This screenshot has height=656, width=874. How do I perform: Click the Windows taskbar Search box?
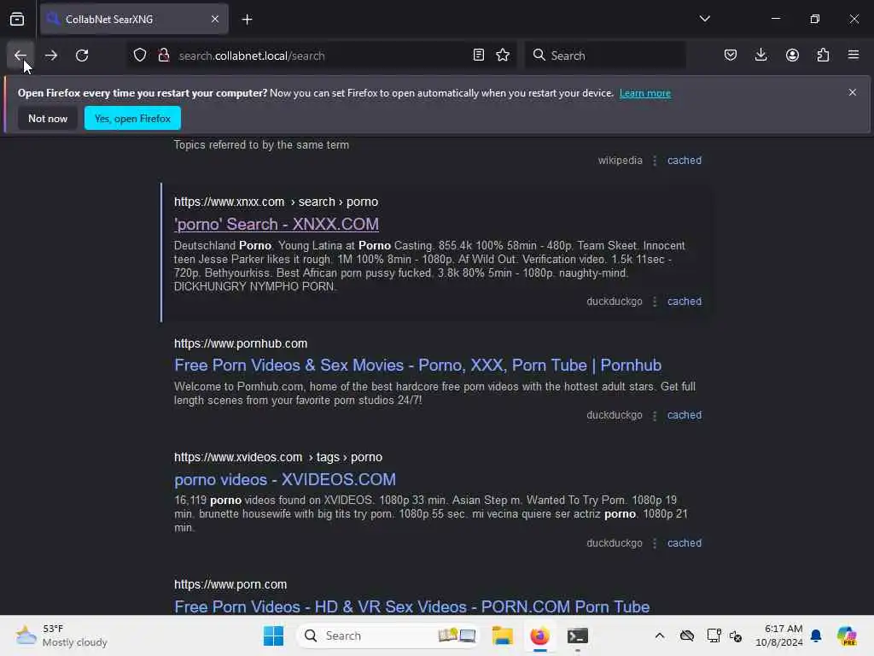(388, 635)
